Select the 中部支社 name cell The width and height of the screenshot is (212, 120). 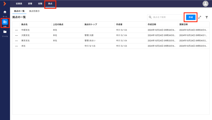[25, 30]
